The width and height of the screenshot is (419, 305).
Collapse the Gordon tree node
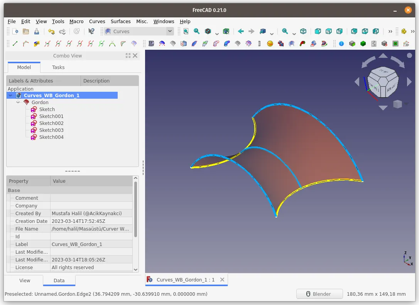pos(18,102)
